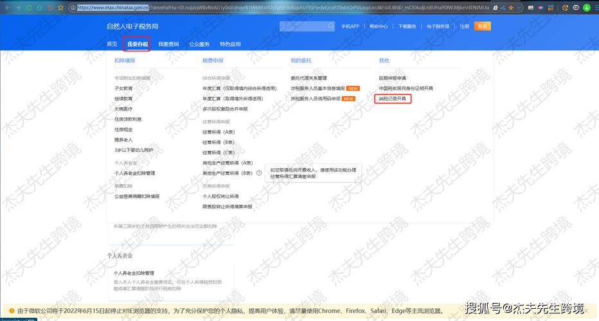Screen dimensions: 599x321
Task: Click into the header search input box
Action: pyautogui.click(x=303, y=26)
